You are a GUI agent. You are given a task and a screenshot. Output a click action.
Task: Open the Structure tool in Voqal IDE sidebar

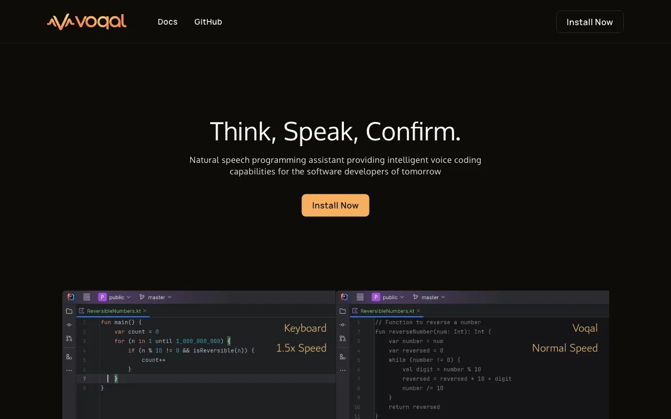(343, 357)
